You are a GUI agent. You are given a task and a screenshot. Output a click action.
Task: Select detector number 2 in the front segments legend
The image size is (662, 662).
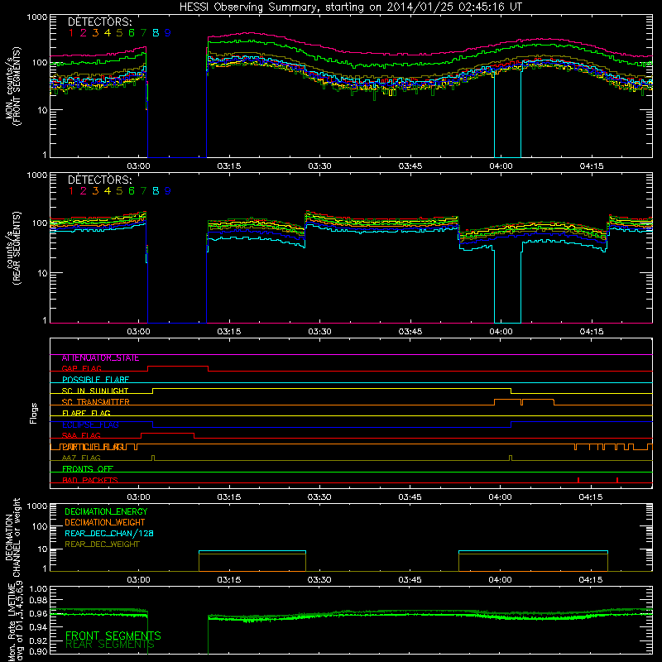[x=84, y=33]
